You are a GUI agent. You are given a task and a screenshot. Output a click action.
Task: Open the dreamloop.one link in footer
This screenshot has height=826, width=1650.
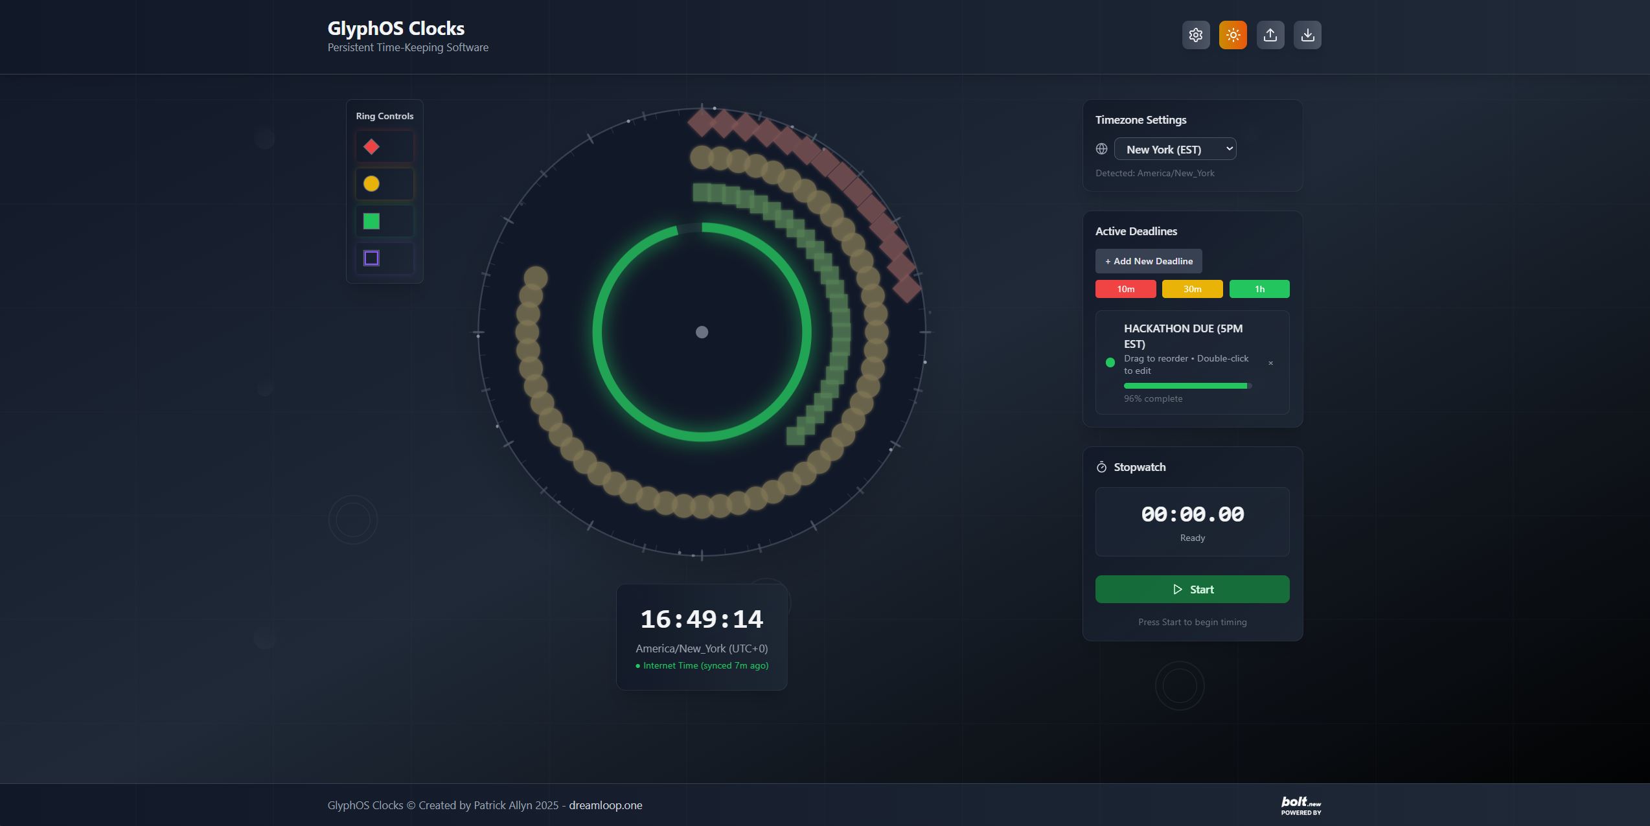[x=605, y=805]
